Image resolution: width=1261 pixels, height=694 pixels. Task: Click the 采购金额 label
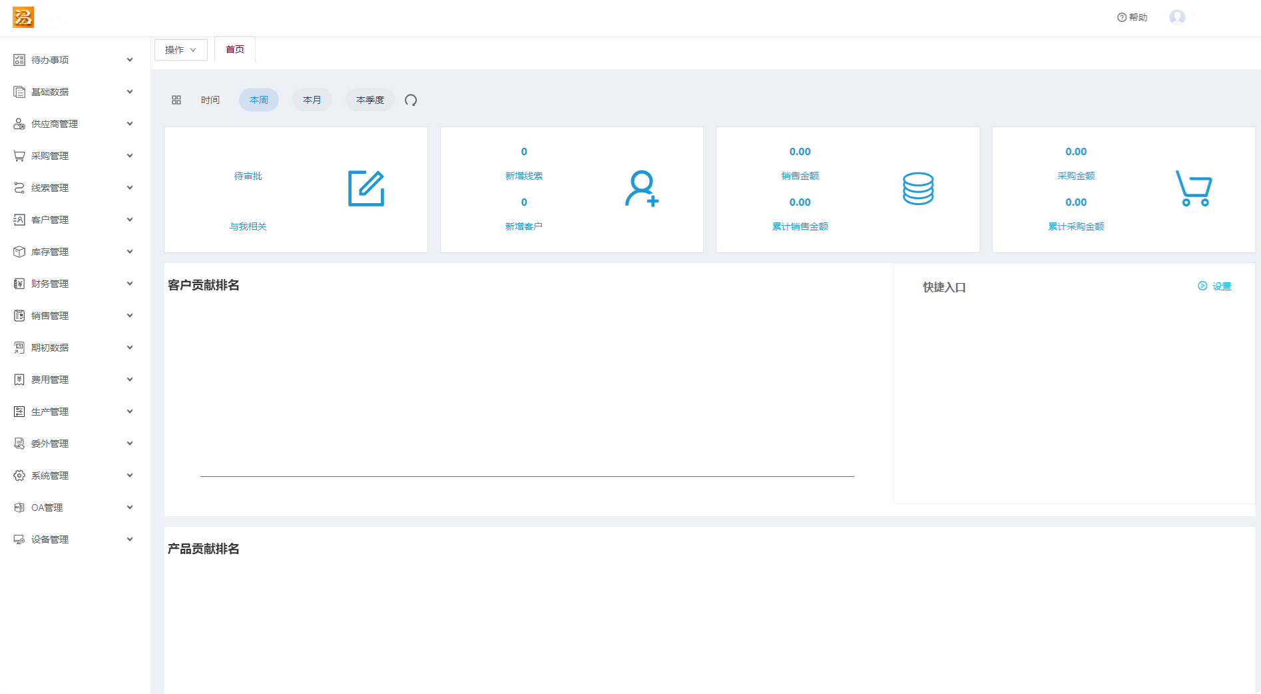tap(1076, 176)
